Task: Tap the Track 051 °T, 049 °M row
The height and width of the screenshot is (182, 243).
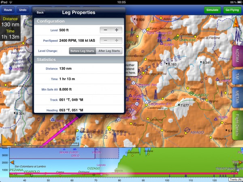Action: tap(79, 100)
